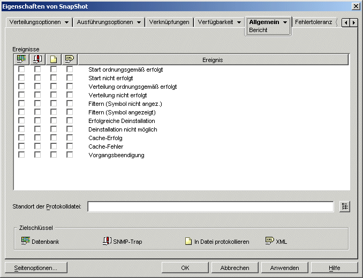This screenshot has height=278, width=363.
Task: Expand the Verteilungsoptionen tab dropdown
Action: tap(66, 22)
